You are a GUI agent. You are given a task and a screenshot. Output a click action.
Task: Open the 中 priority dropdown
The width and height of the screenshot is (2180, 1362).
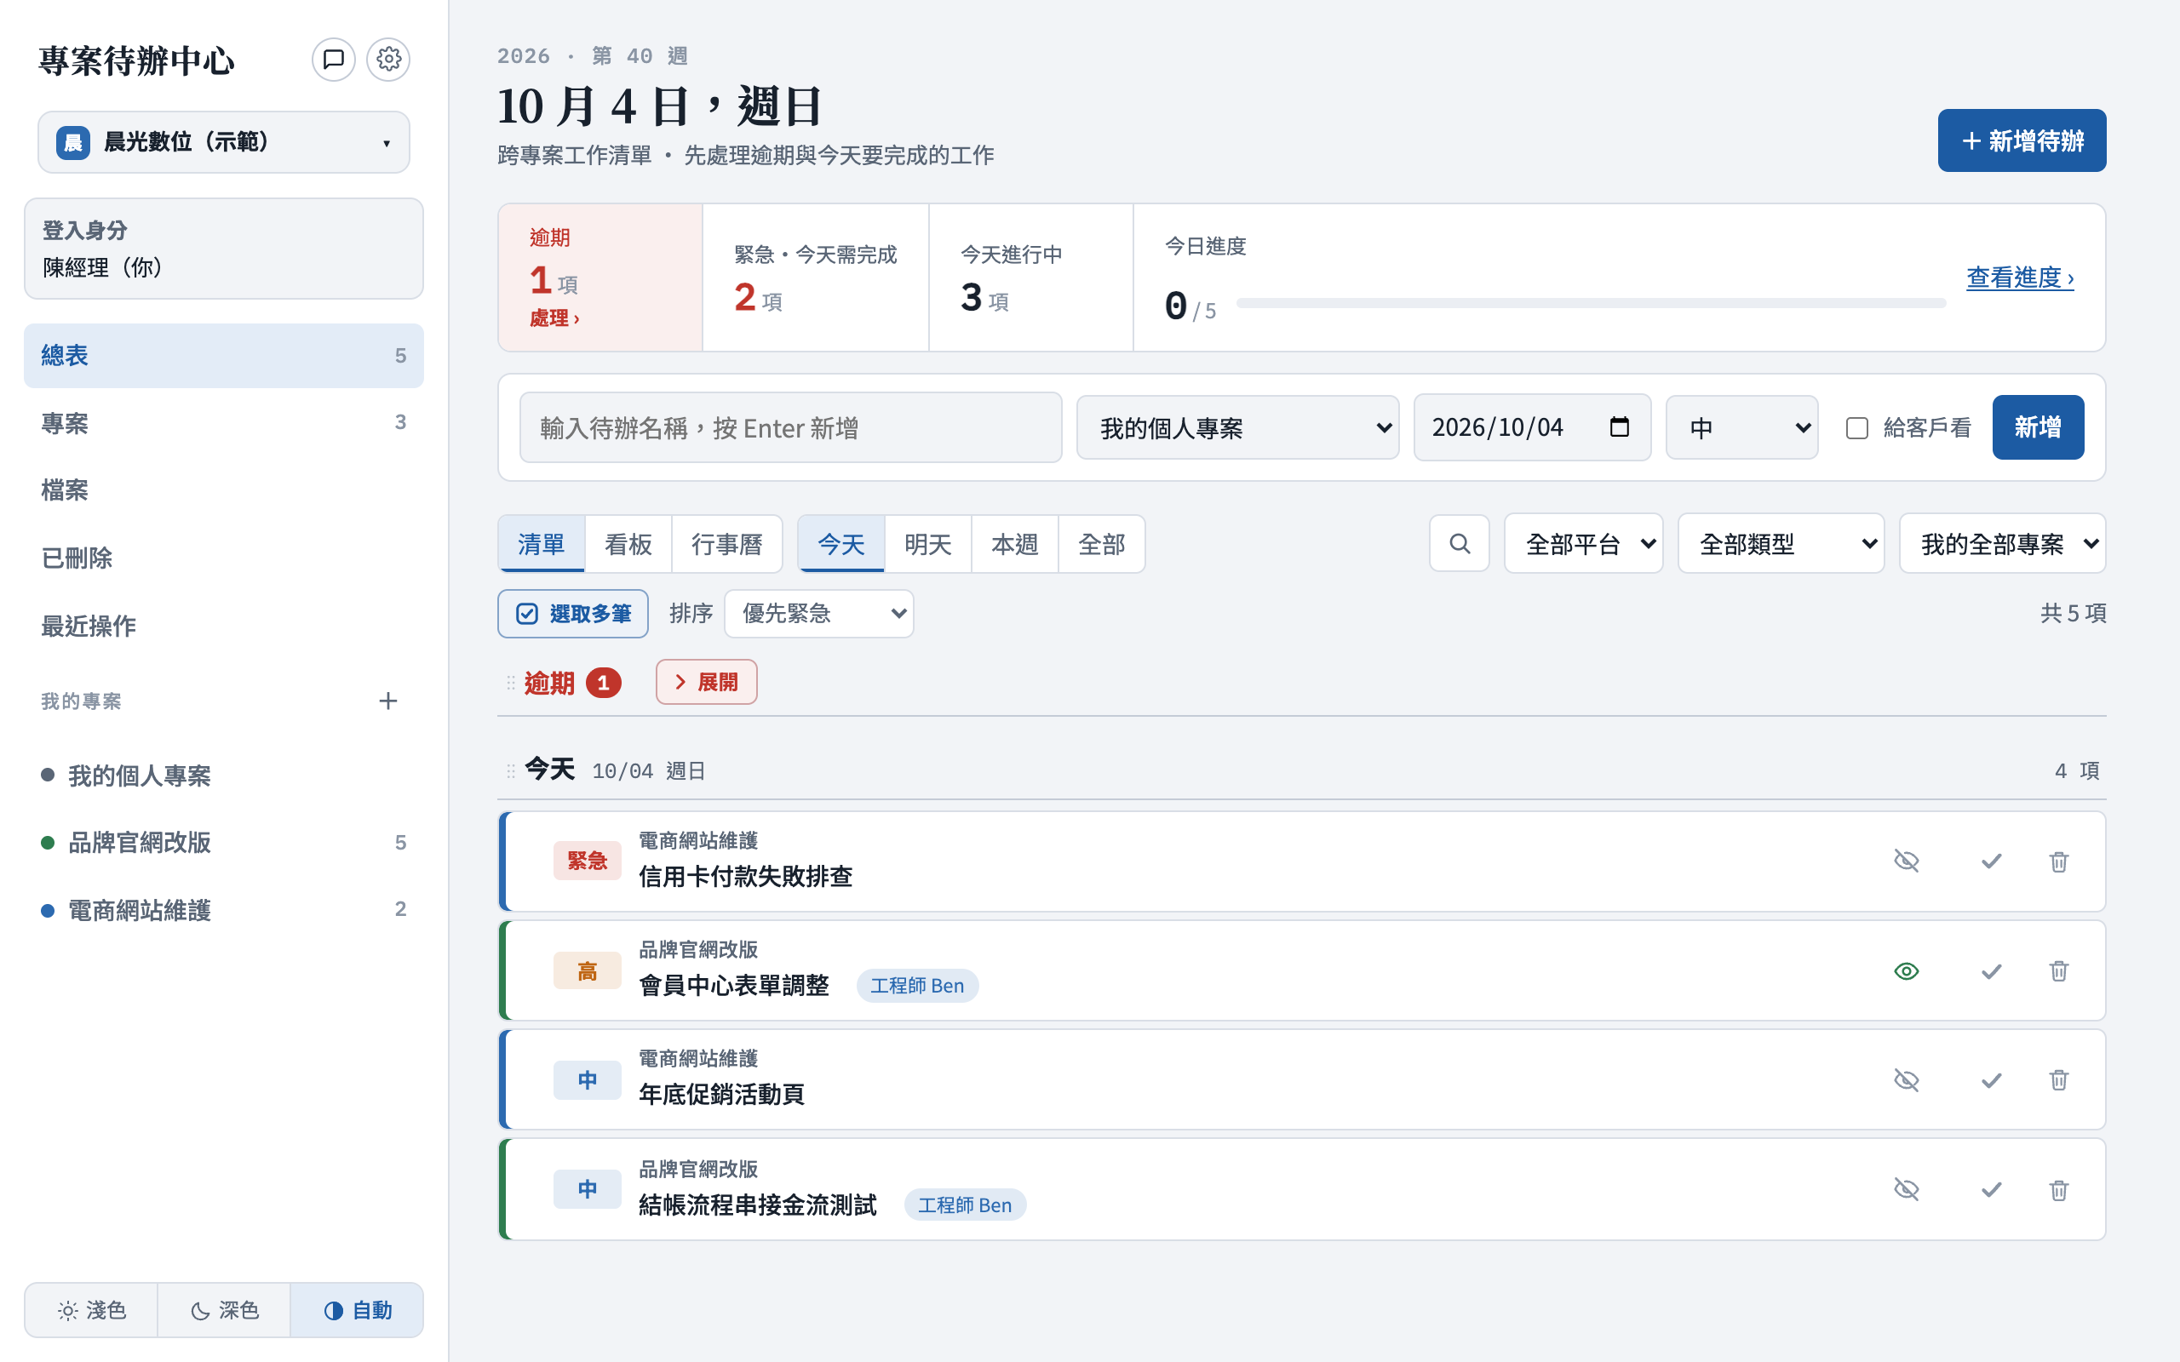pos(1741,428)
